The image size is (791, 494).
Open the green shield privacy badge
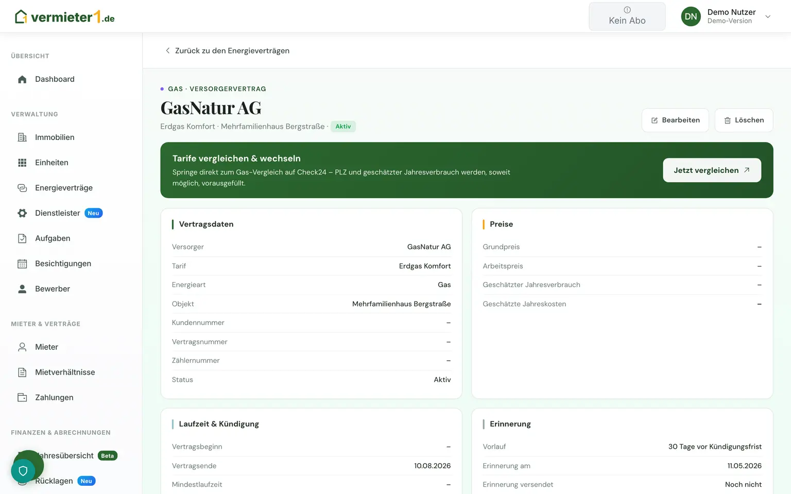point(23,470)
